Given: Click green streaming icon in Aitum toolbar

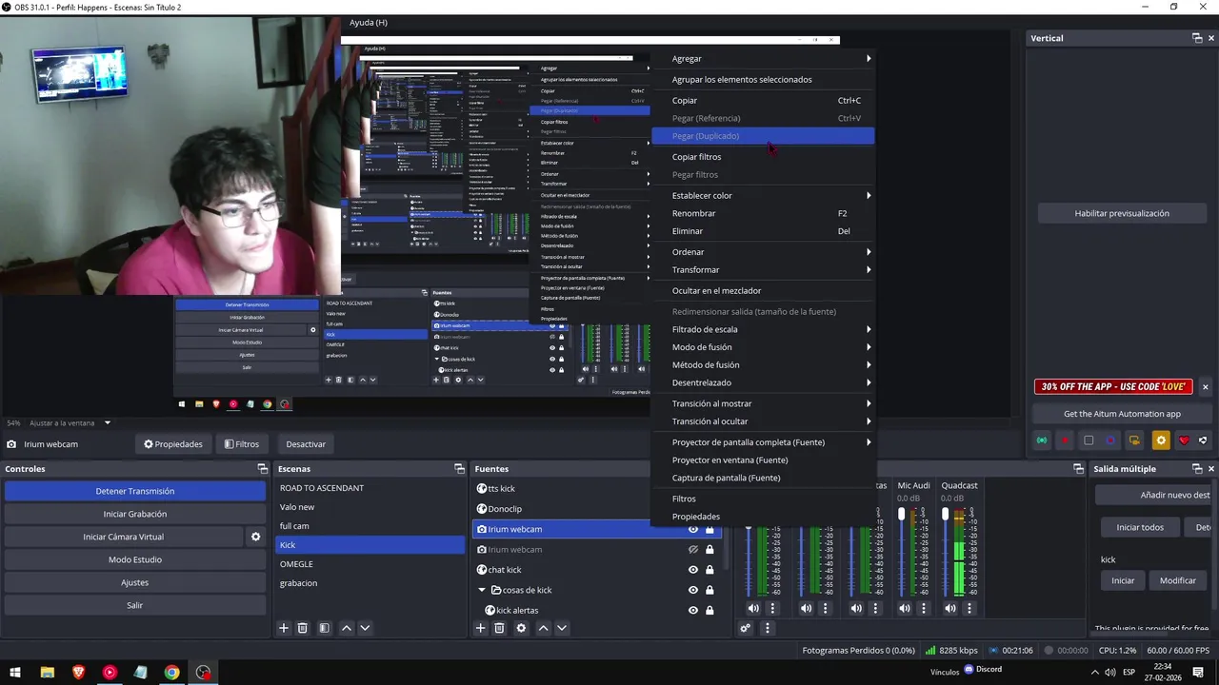Looking at the screenshot, I should pyautogui.click(x=1042, y=440).
